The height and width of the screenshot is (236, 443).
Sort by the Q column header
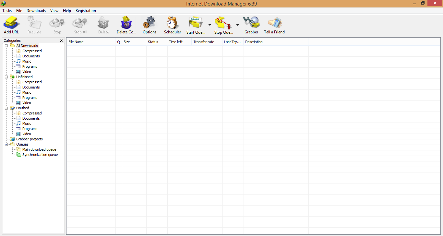coord(119,42)
